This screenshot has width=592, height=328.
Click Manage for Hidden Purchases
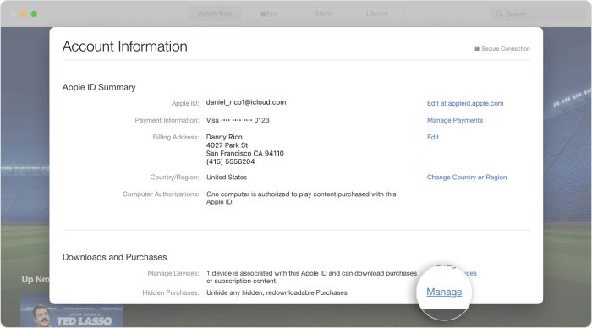pyautogui.click(x=444, y=292)
